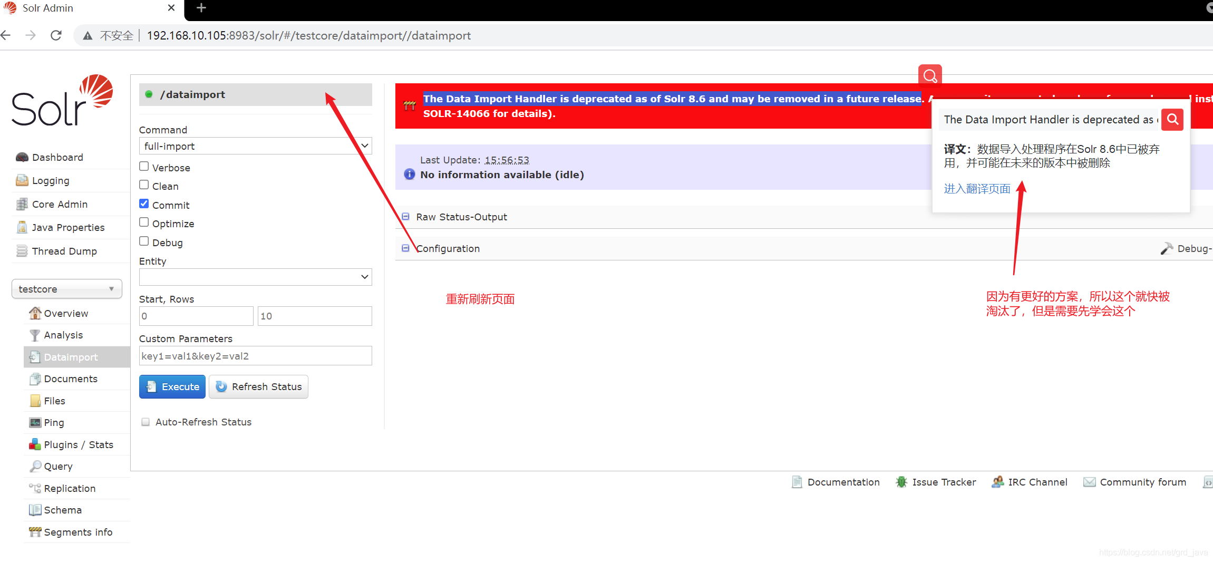Click the Issue Tracker bug icon

901,482
